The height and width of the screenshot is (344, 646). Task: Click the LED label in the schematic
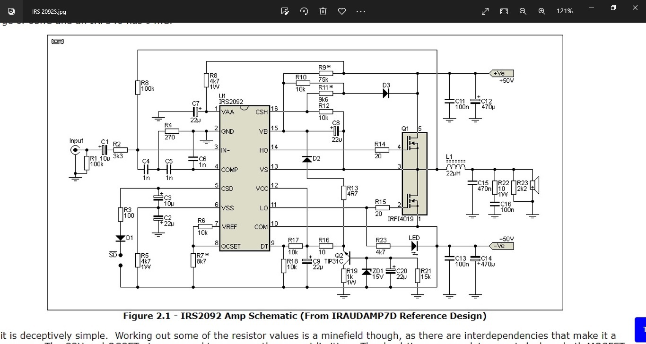(414, 238)
